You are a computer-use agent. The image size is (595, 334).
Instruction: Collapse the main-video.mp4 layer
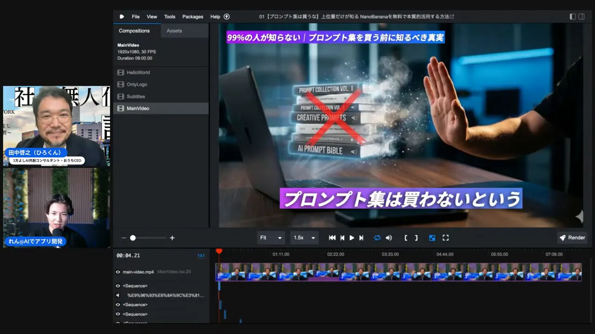click(139, 272)
